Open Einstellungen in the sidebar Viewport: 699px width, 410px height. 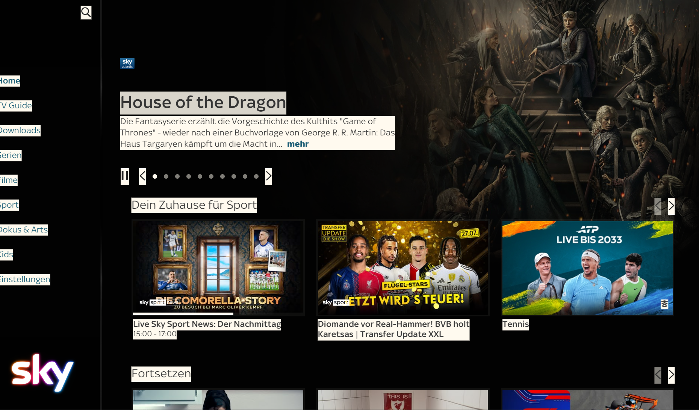[x=25, y=279]
